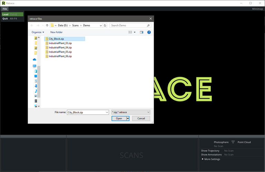Click the point cluster icon between view modes
Viewport: 265px width, 172px height.
tap(233, 142)
